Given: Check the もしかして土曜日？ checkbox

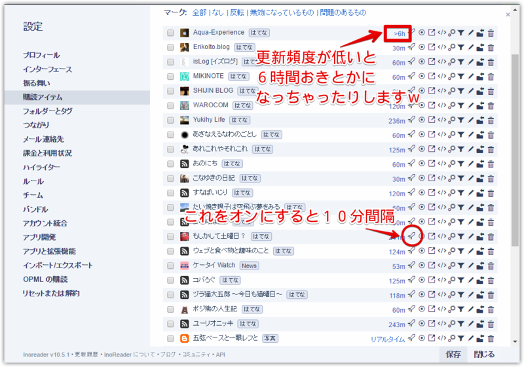Looking at the screenshot, I should click(170, 237).
